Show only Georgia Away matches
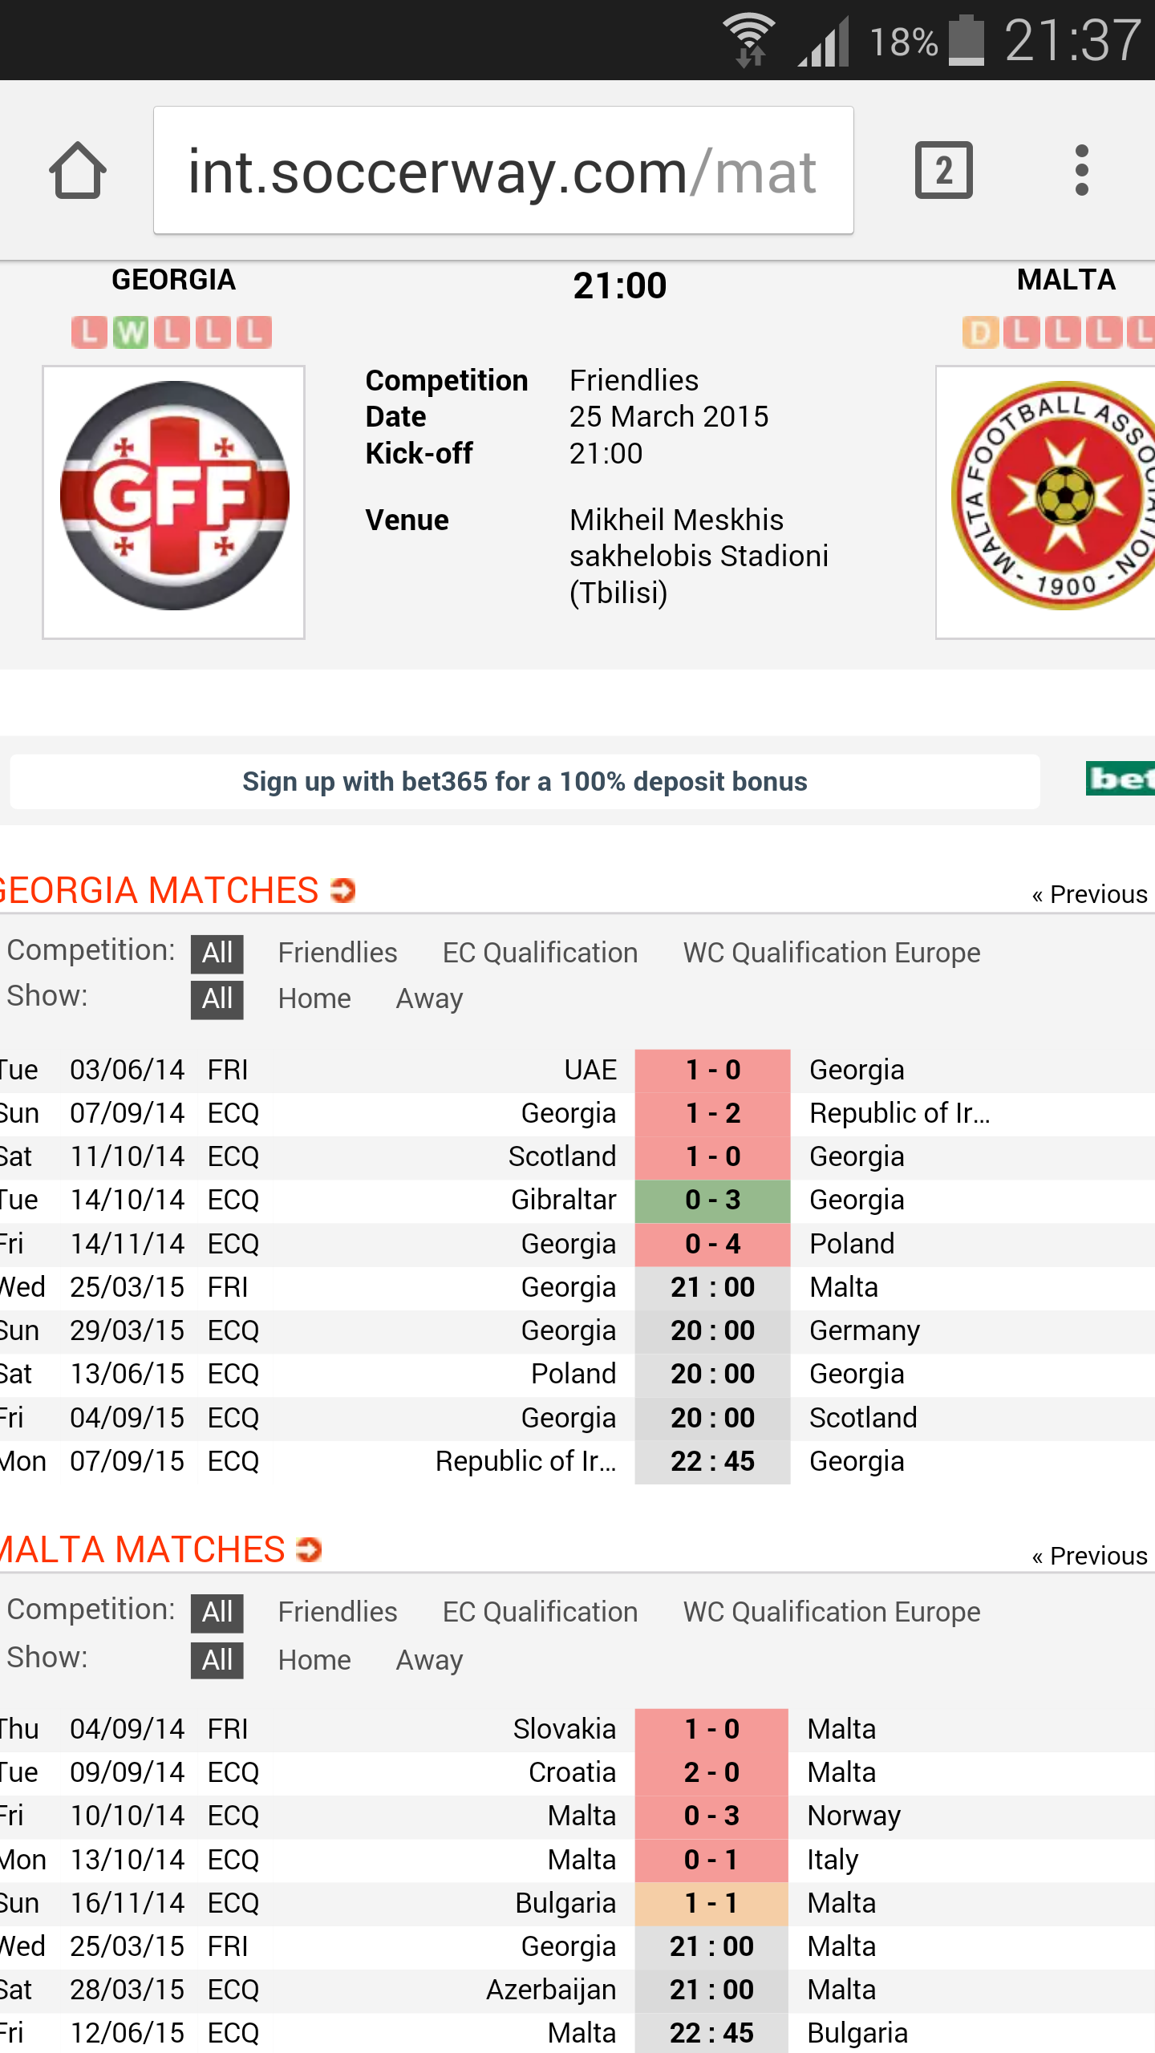The image size is (1155, 2053). pos(429,998)
